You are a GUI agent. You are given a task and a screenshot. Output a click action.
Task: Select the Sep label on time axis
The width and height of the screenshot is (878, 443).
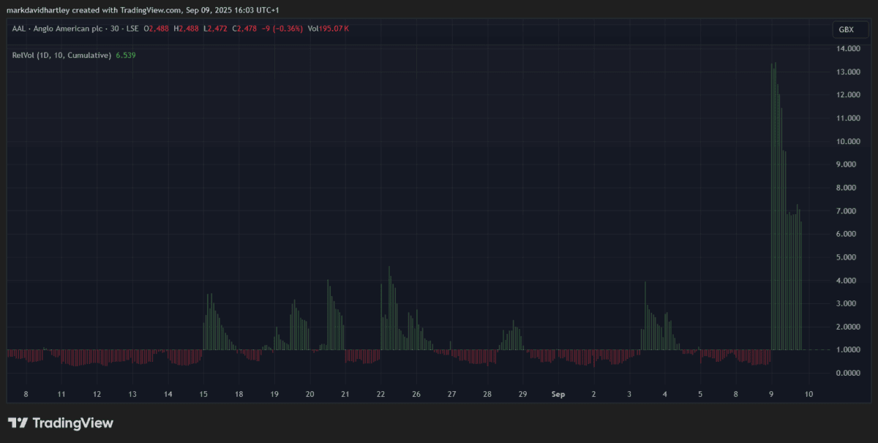point(558,394)
